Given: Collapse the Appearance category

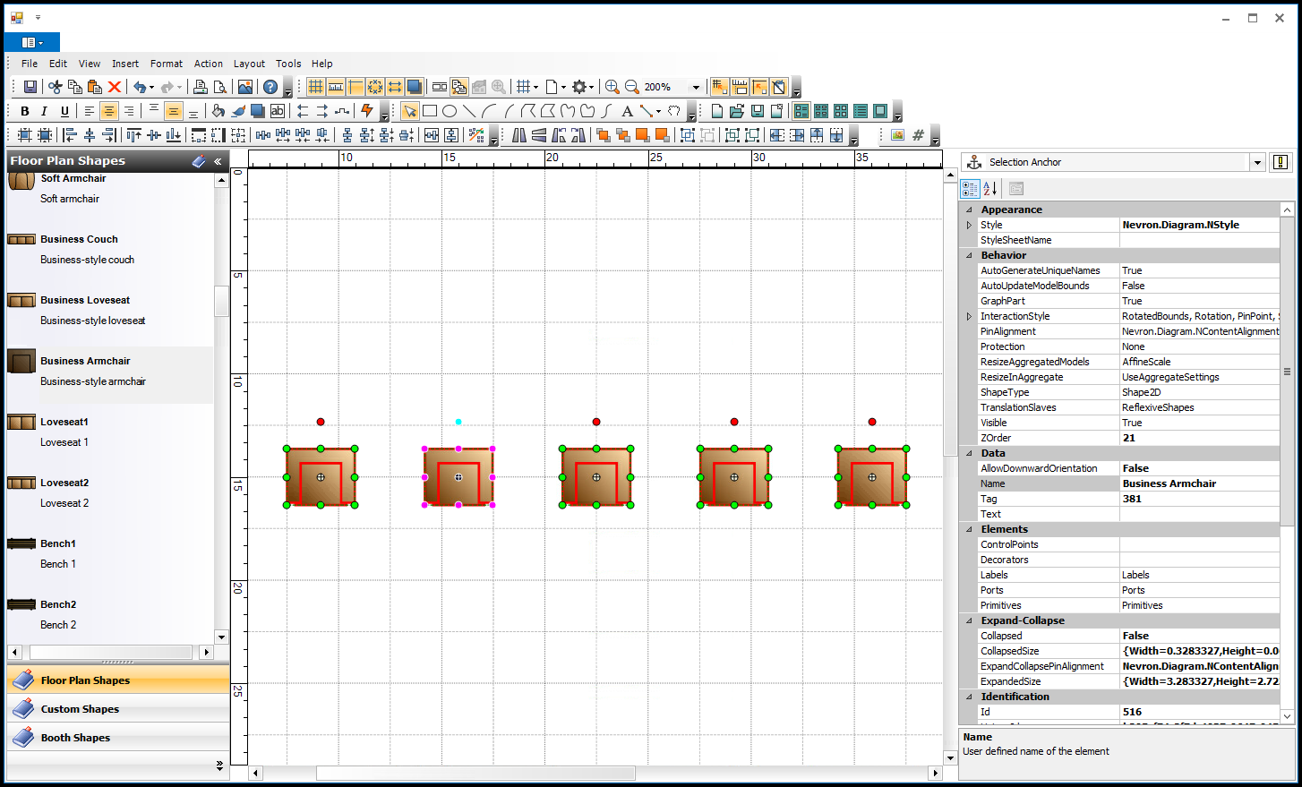Looking at the screenshot, I should pyautogui.click(x=969, y=210).
